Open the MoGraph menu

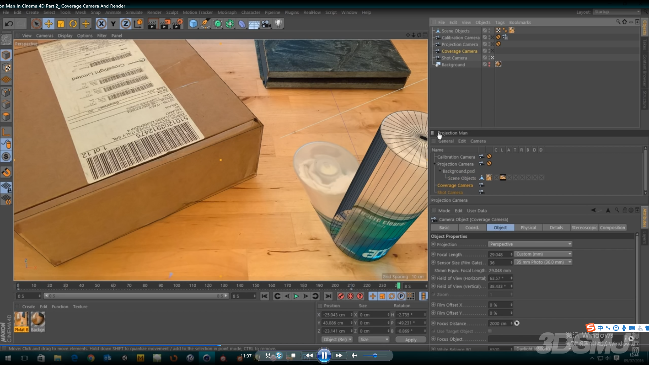pyautogui.click(x=227, y=12)
